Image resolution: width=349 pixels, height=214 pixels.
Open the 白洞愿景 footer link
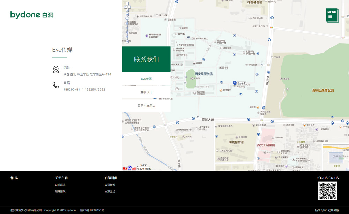[60, 185]
